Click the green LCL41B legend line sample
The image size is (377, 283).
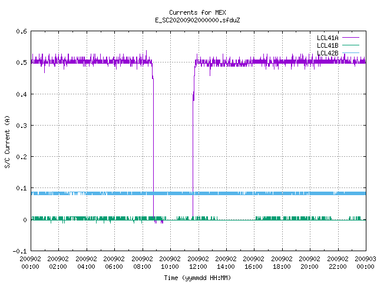350,45
